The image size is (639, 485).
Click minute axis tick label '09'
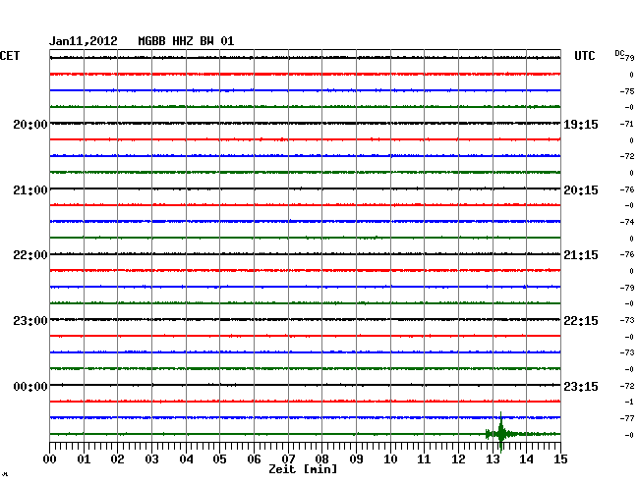pos(356,459)
